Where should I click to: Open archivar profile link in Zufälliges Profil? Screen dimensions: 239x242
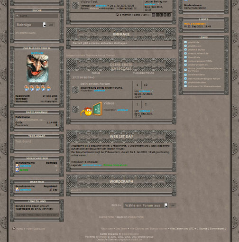37,53
